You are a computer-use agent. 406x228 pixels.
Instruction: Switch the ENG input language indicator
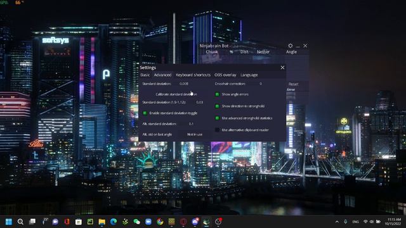(x=355, y=222)
